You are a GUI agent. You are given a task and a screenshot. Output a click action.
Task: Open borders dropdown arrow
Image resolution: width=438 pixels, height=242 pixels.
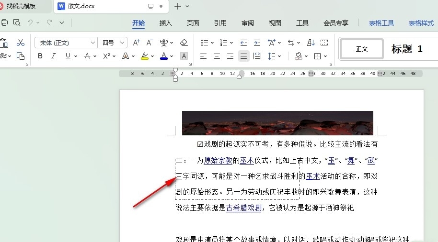[x=325, y=56]
